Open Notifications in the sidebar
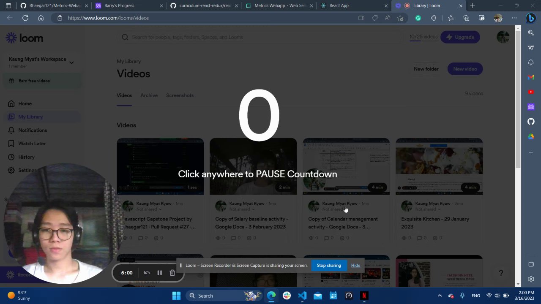The height and width of the screenshot is (304, 541). [x=33, y=130]
